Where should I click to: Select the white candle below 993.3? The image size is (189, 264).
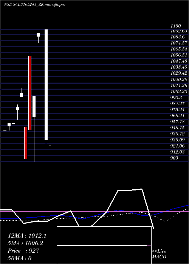click(x=34, y=106)
